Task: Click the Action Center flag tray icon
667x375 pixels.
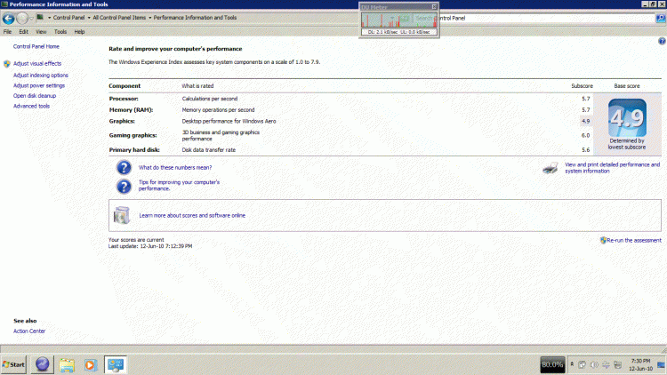Action: [582, 365]
